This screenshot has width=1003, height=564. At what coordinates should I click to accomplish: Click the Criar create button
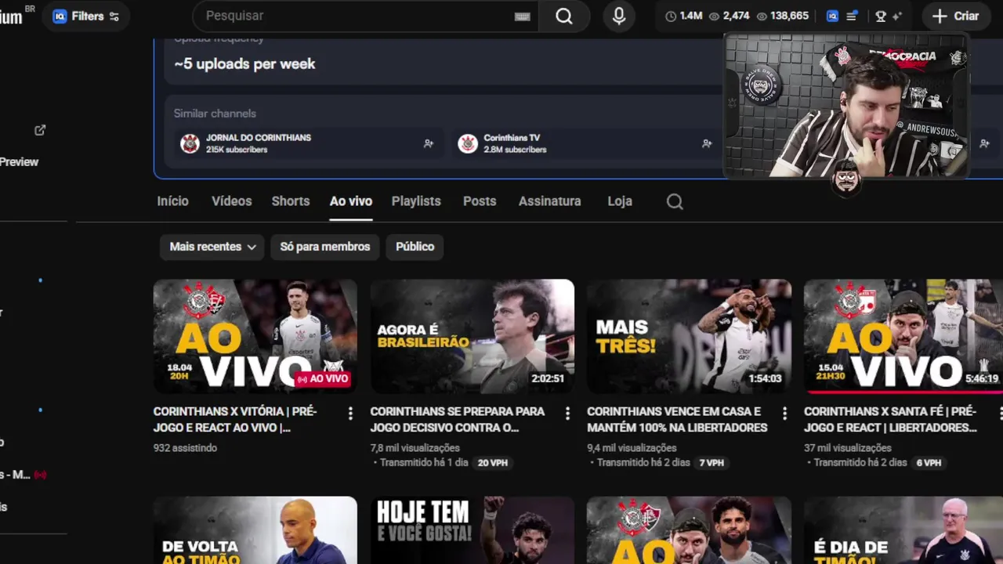tap(956, 16)
